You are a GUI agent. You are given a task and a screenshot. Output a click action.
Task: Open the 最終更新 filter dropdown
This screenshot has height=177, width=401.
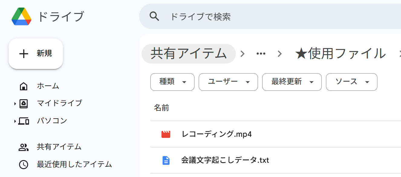292,82
